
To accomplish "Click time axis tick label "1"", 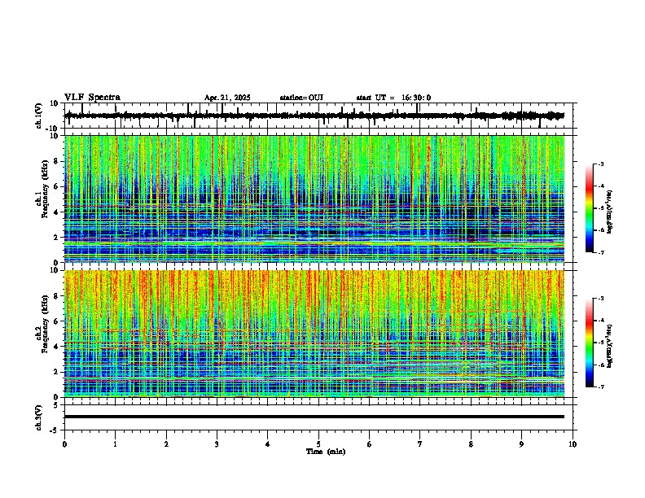I will coord(115,444).
